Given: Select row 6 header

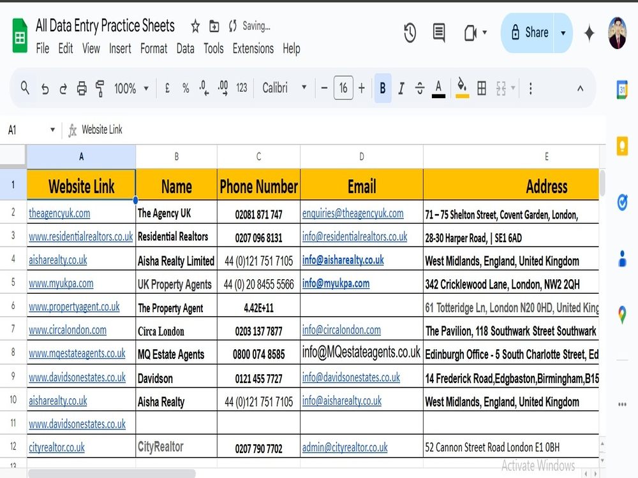Looking at the screenshot, I should click(13, 306).
